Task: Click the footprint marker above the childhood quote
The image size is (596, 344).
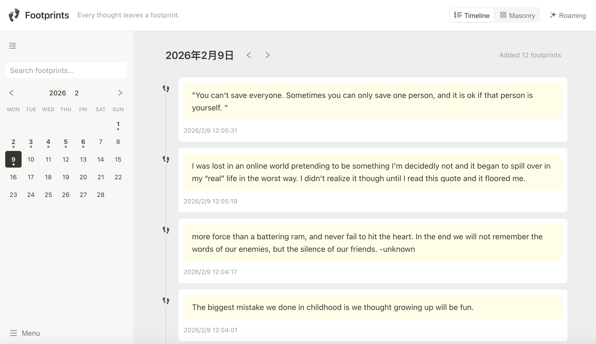Action: 166,301
